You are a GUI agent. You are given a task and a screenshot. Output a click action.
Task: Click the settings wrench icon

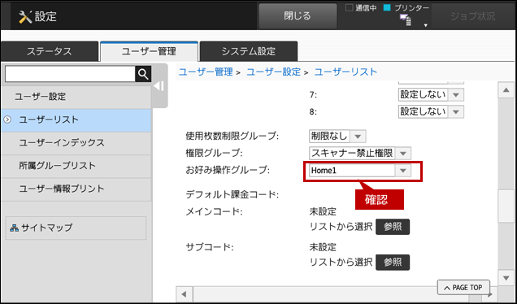pos(25,16)
